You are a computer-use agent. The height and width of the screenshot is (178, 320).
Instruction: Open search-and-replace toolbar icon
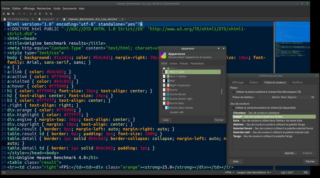51,14
